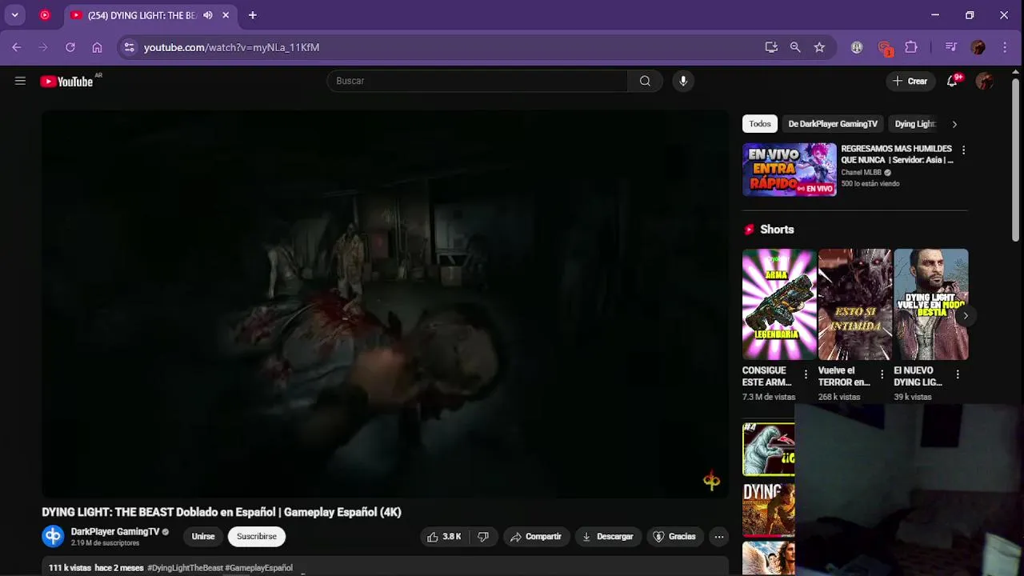
Task: Switch to the pinned first tab
Action: pyautogui.click(x=45, y=15)
